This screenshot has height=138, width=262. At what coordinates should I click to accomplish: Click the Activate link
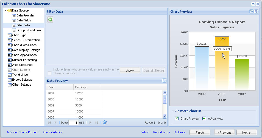tap(180, 132)
